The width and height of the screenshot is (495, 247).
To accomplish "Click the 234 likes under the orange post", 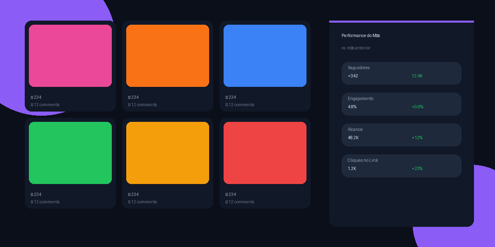I will tap(134, 97).
